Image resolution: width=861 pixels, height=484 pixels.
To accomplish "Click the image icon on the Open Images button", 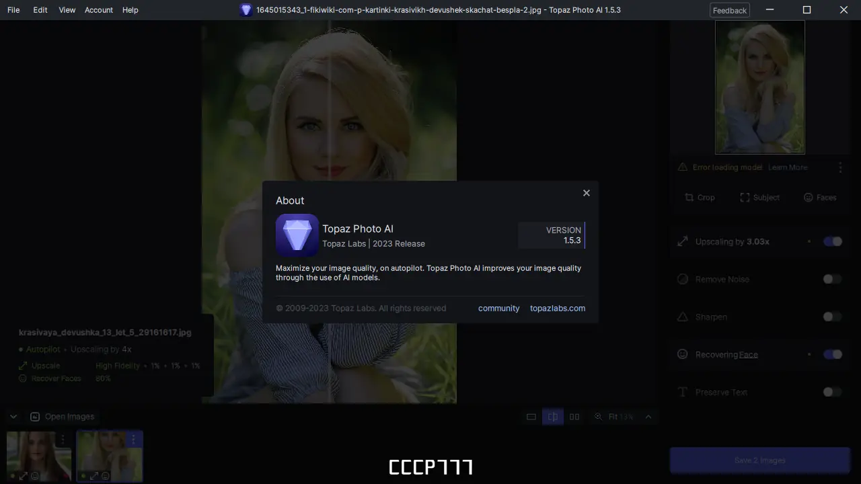I will pos(35,417).
